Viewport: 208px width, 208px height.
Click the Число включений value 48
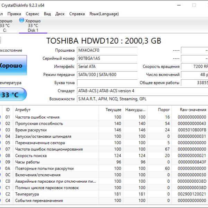tap(194, 75)
